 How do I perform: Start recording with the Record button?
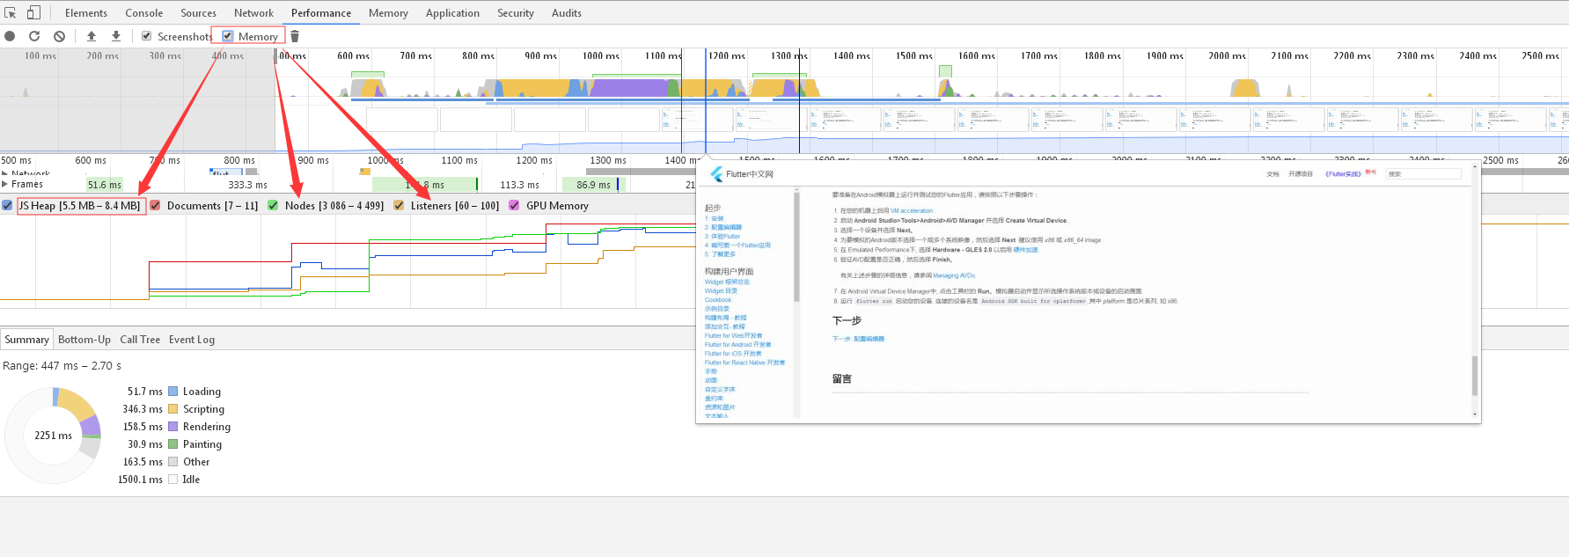click(x=10, y=36)
